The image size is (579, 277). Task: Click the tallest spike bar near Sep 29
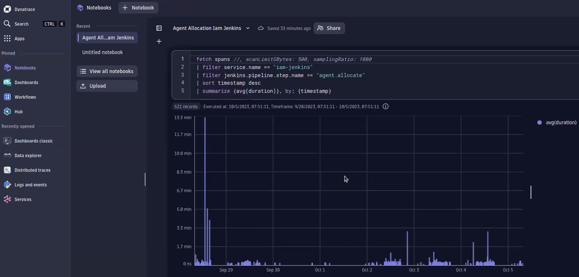pyautogui.click(x=205, y=191)
